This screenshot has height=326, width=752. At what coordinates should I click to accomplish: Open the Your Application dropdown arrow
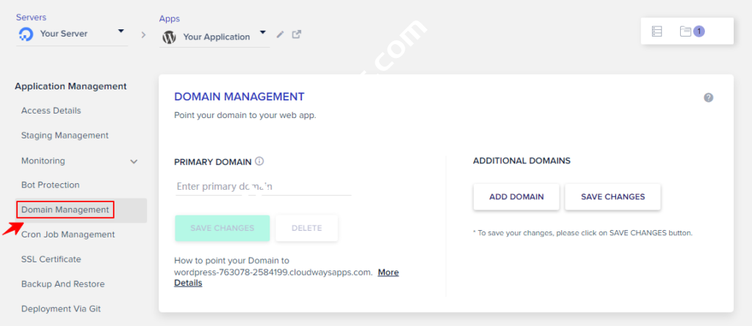coord(264,35)
